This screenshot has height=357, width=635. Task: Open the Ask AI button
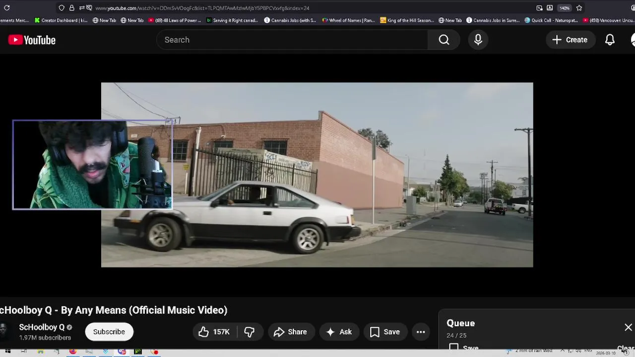(339, 332)
